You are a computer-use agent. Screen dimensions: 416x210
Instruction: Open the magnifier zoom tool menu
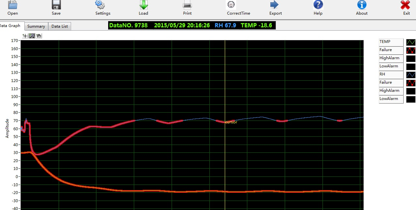click(x=32, y=36)
